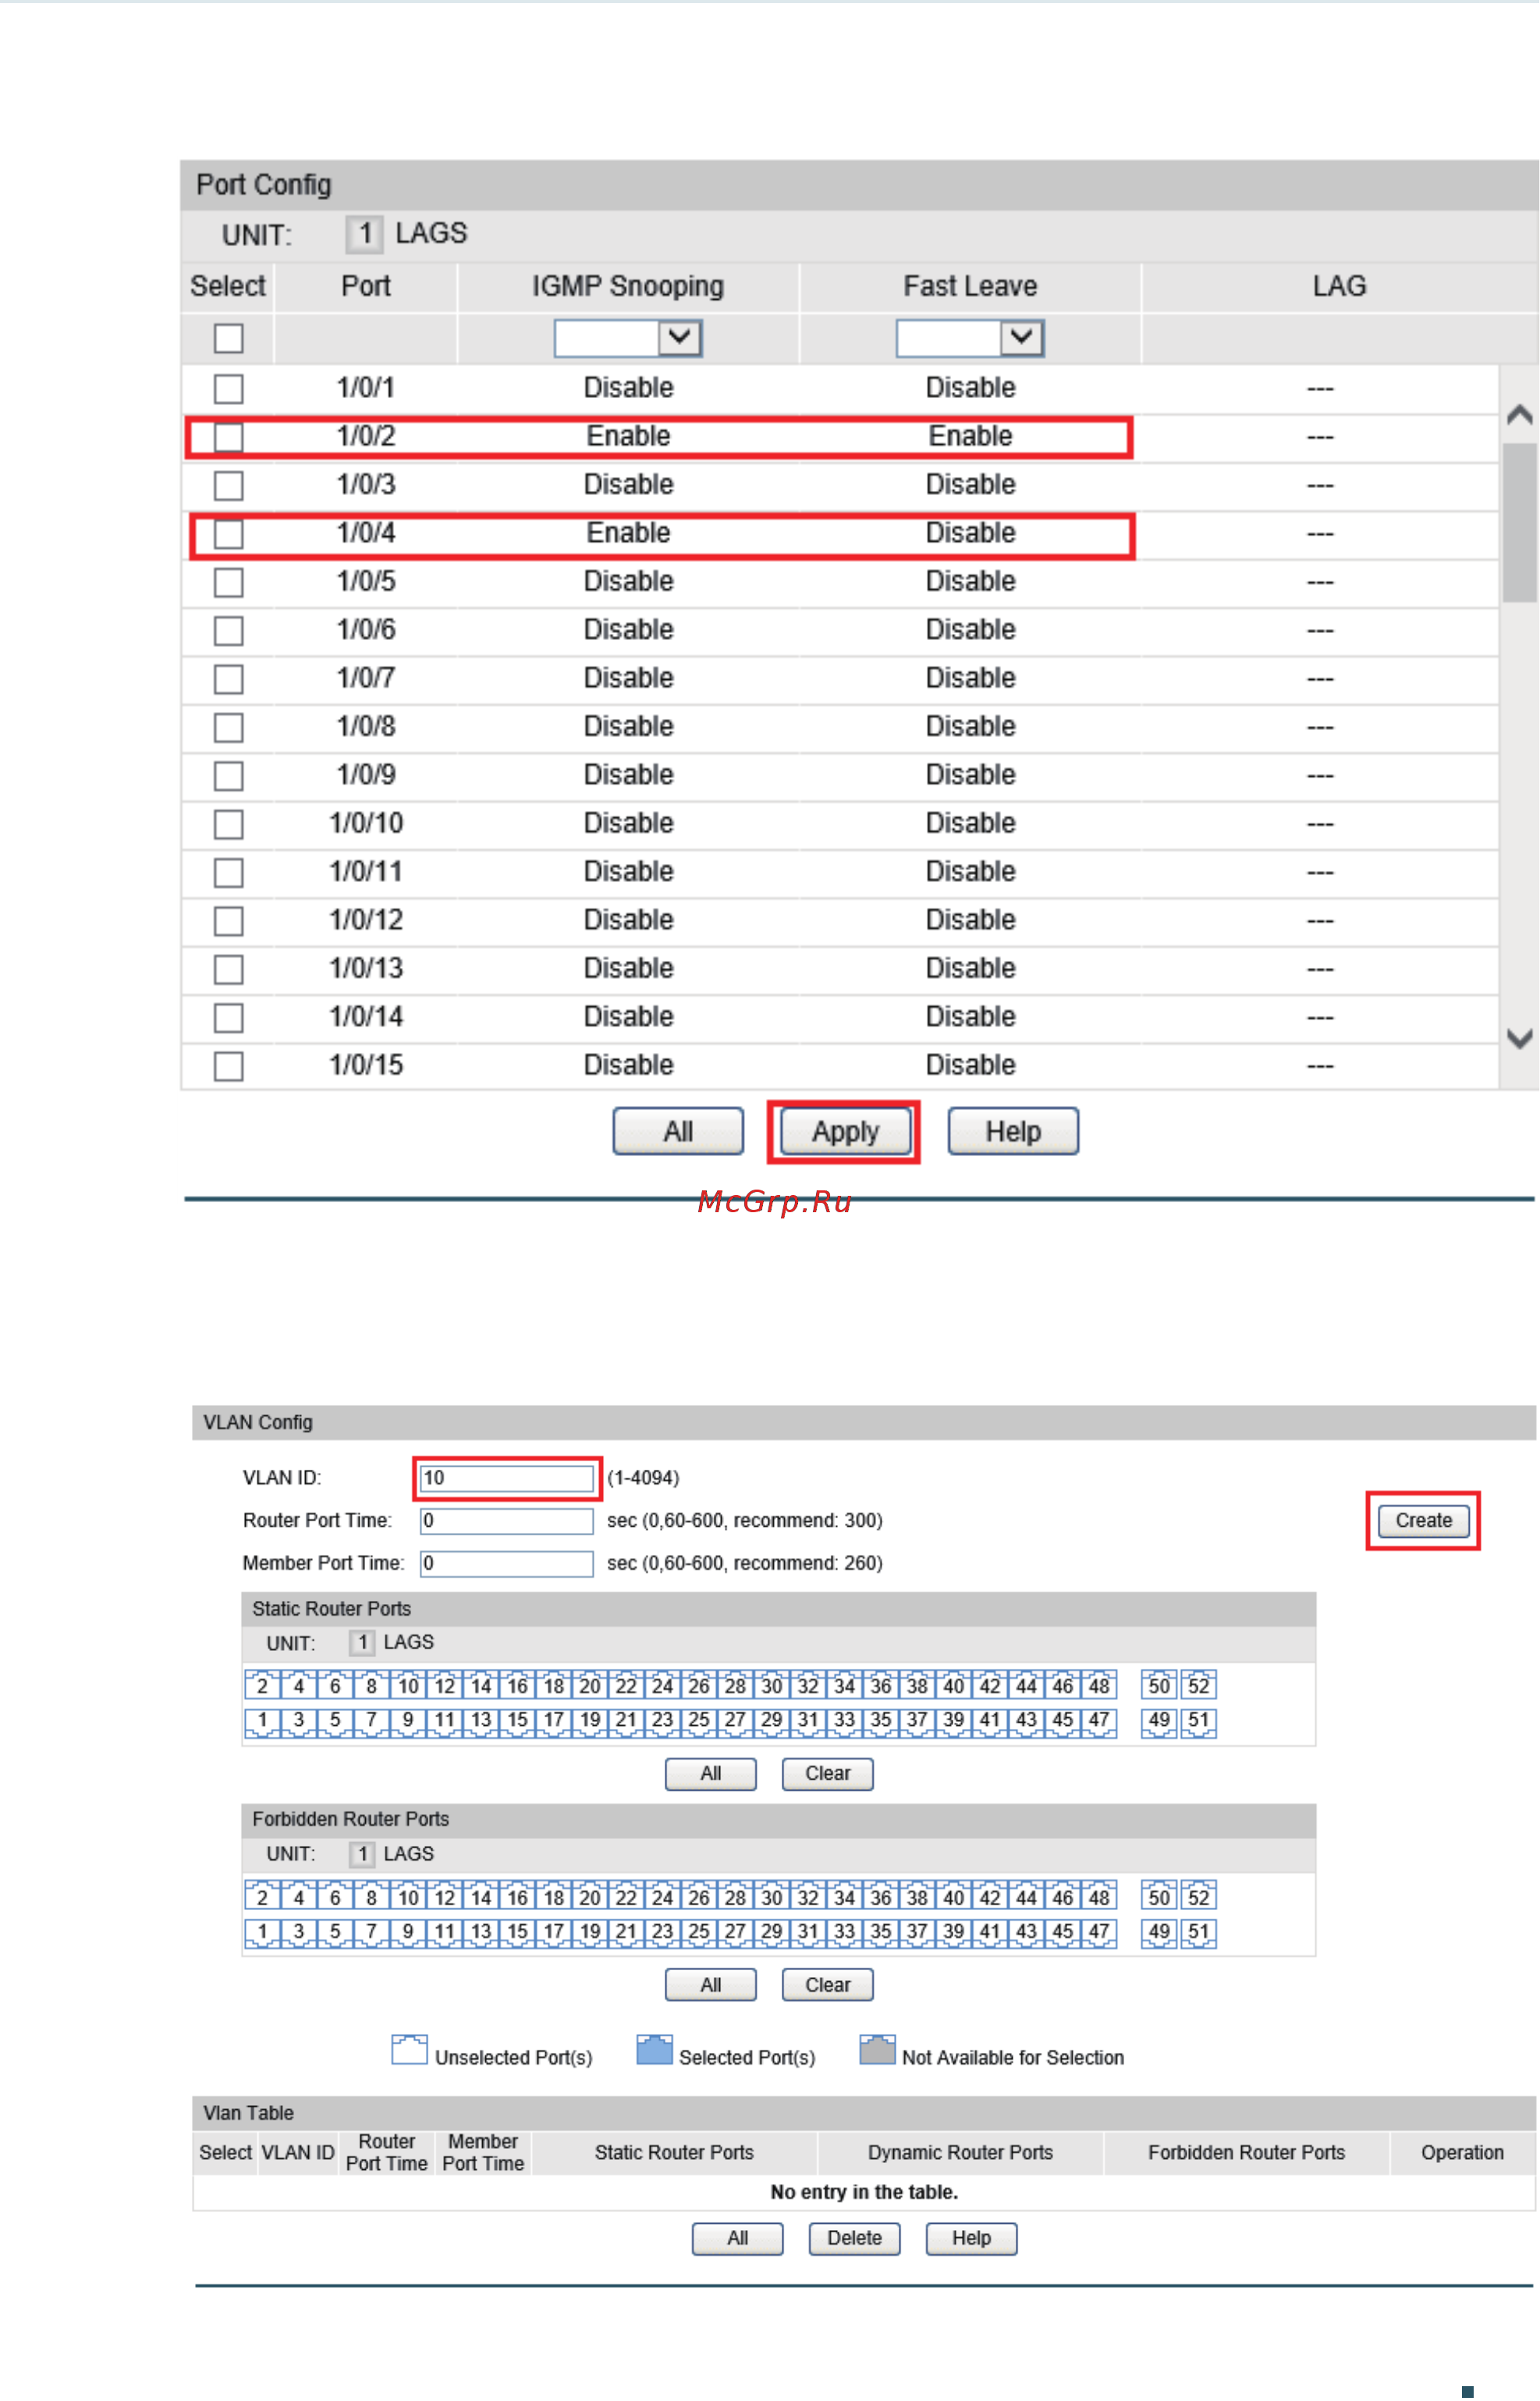Select port 48 icon in Forbidden Router Ports

pyautogui.click(x=1099, y=1897)
